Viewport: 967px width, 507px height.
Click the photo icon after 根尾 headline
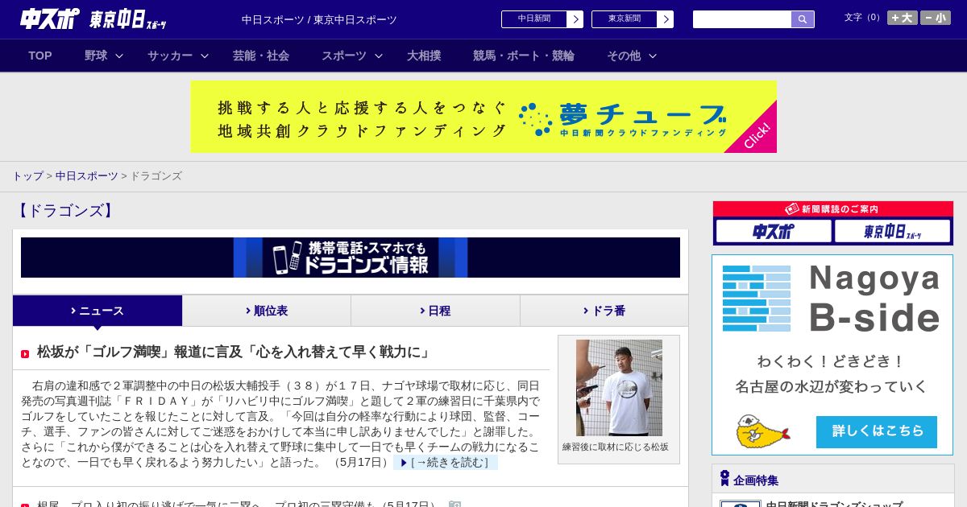pos(454,505)
